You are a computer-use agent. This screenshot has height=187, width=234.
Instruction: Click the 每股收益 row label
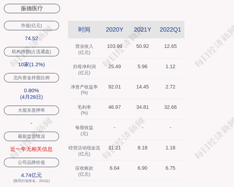point(84,130)
